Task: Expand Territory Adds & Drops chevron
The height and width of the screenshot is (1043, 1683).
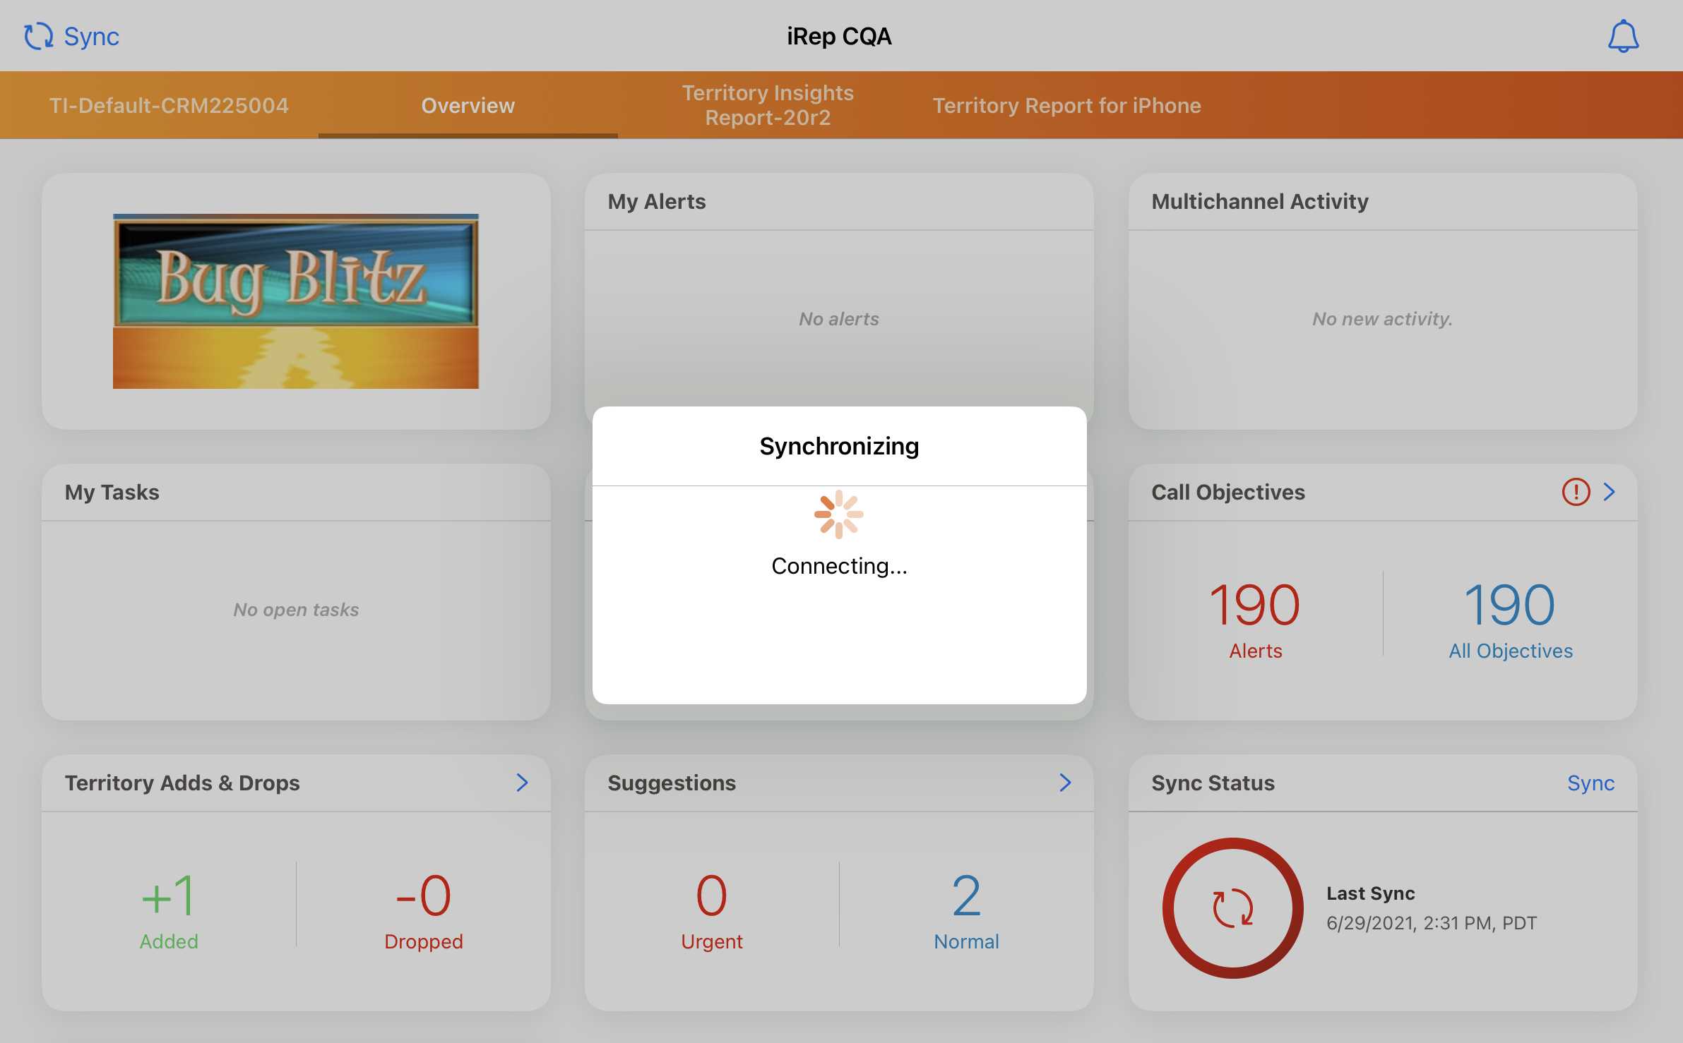Action: (522, 783)
